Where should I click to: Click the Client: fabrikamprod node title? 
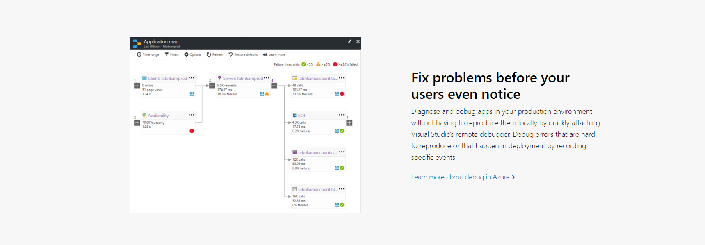[x=167, y=78]
